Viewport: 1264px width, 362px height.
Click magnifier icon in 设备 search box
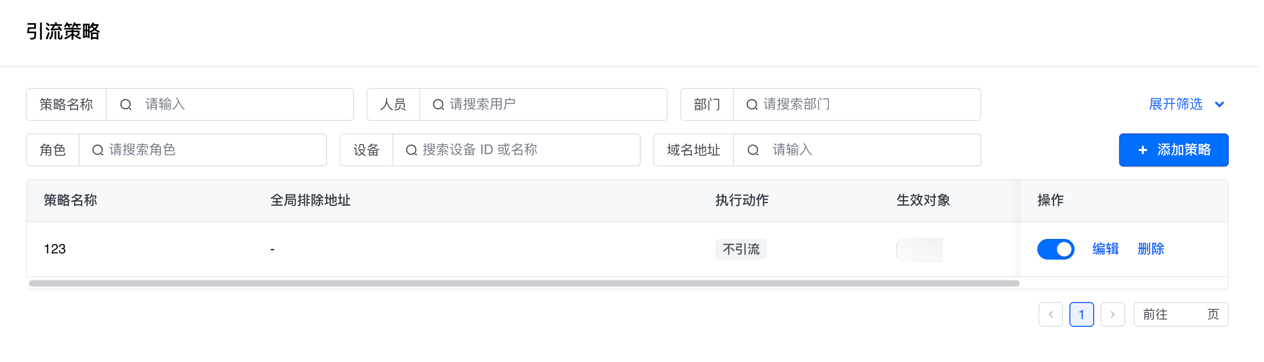click(411, 150)
